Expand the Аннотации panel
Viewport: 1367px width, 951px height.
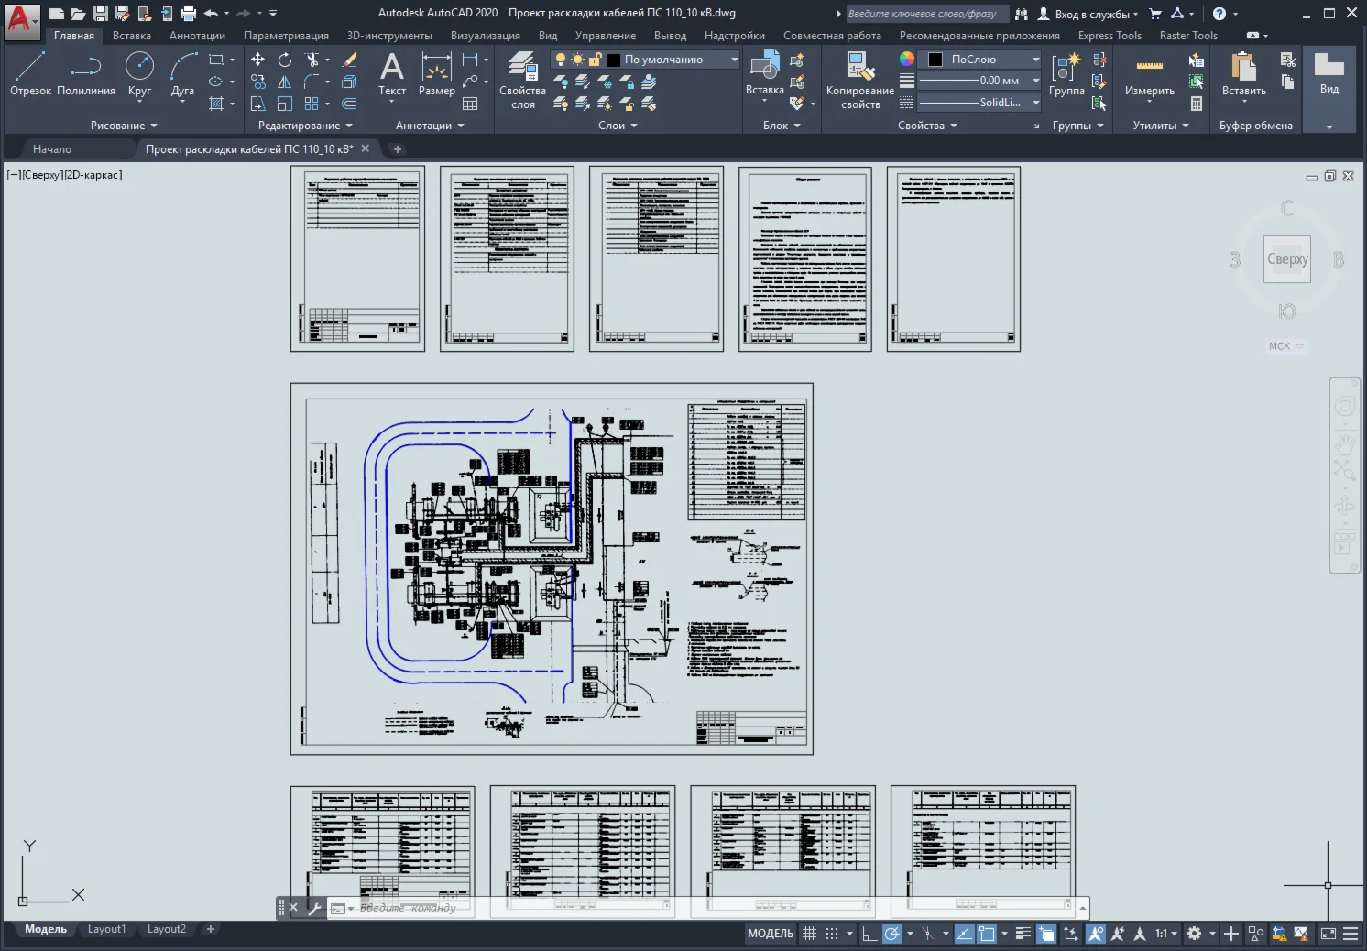[430, 126]
